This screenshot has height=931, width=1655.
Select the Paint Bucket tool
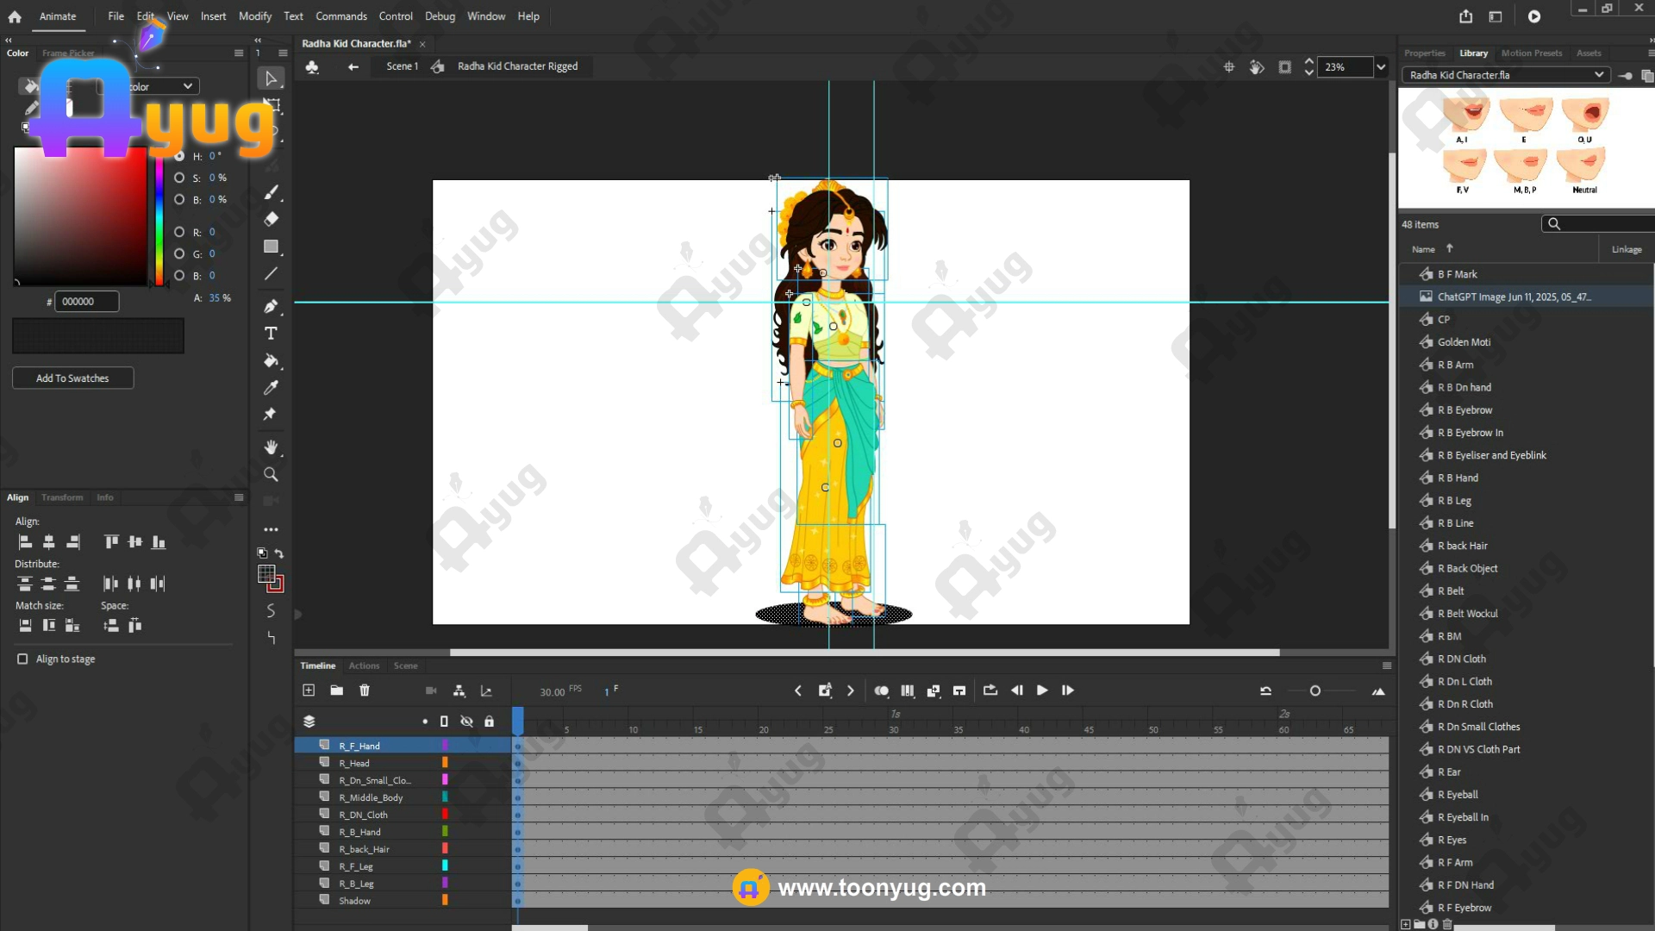click(x=271, y=360)
